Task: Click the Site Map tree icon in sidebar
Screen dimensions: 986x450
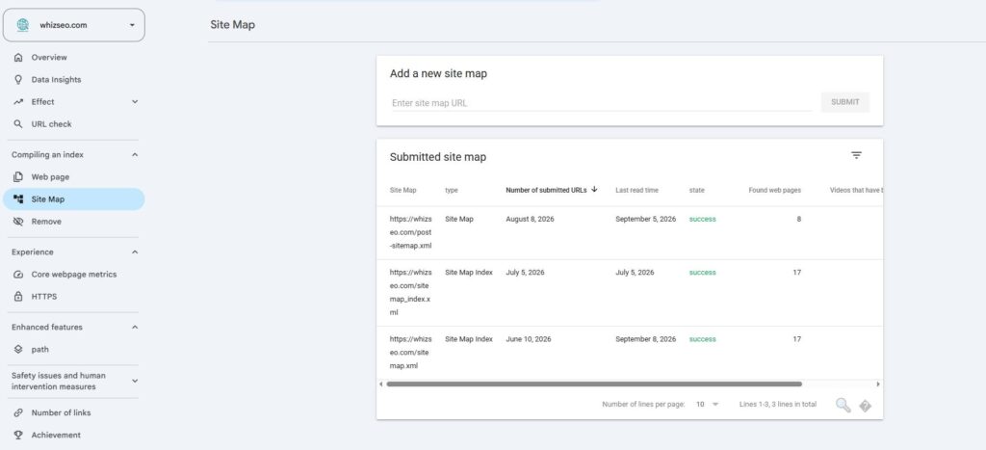Action: pyautogui.click(x=18, y=199)
